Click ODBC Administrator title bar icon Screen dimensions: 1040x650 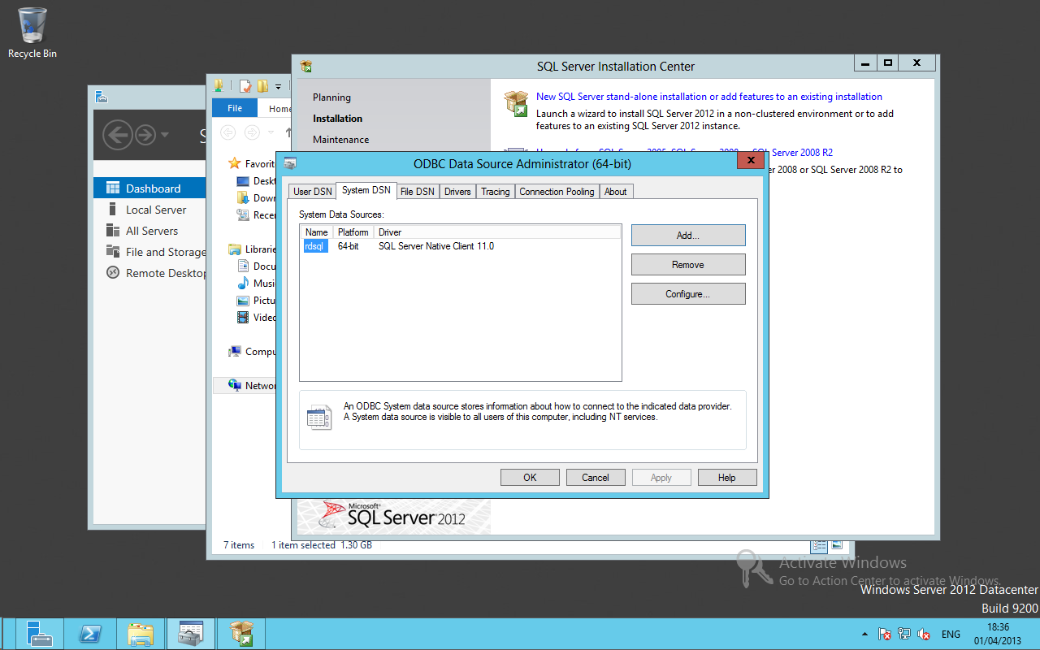pyautogui.click(x=290, y=163)
